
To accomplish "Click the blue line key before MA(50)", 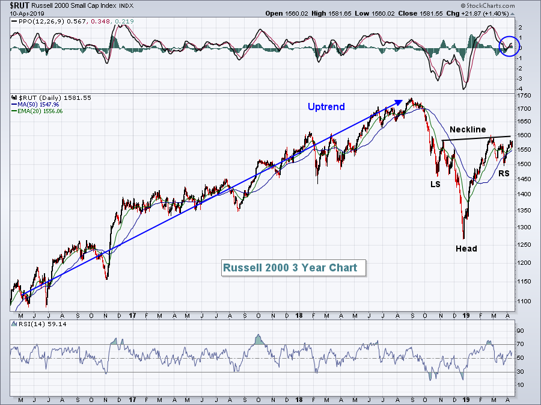I will click(x=14, y=104).
